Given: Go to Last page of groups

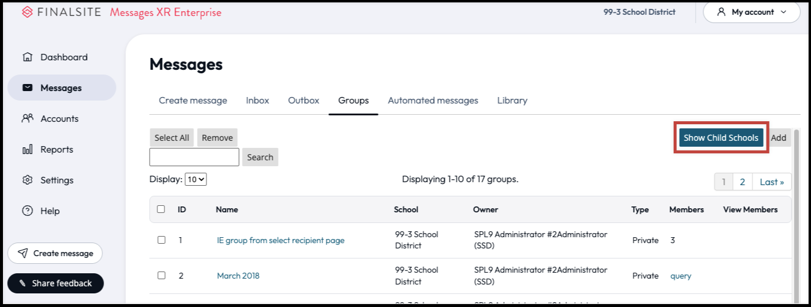Looking at the screenshot, I should click(771, 182).
